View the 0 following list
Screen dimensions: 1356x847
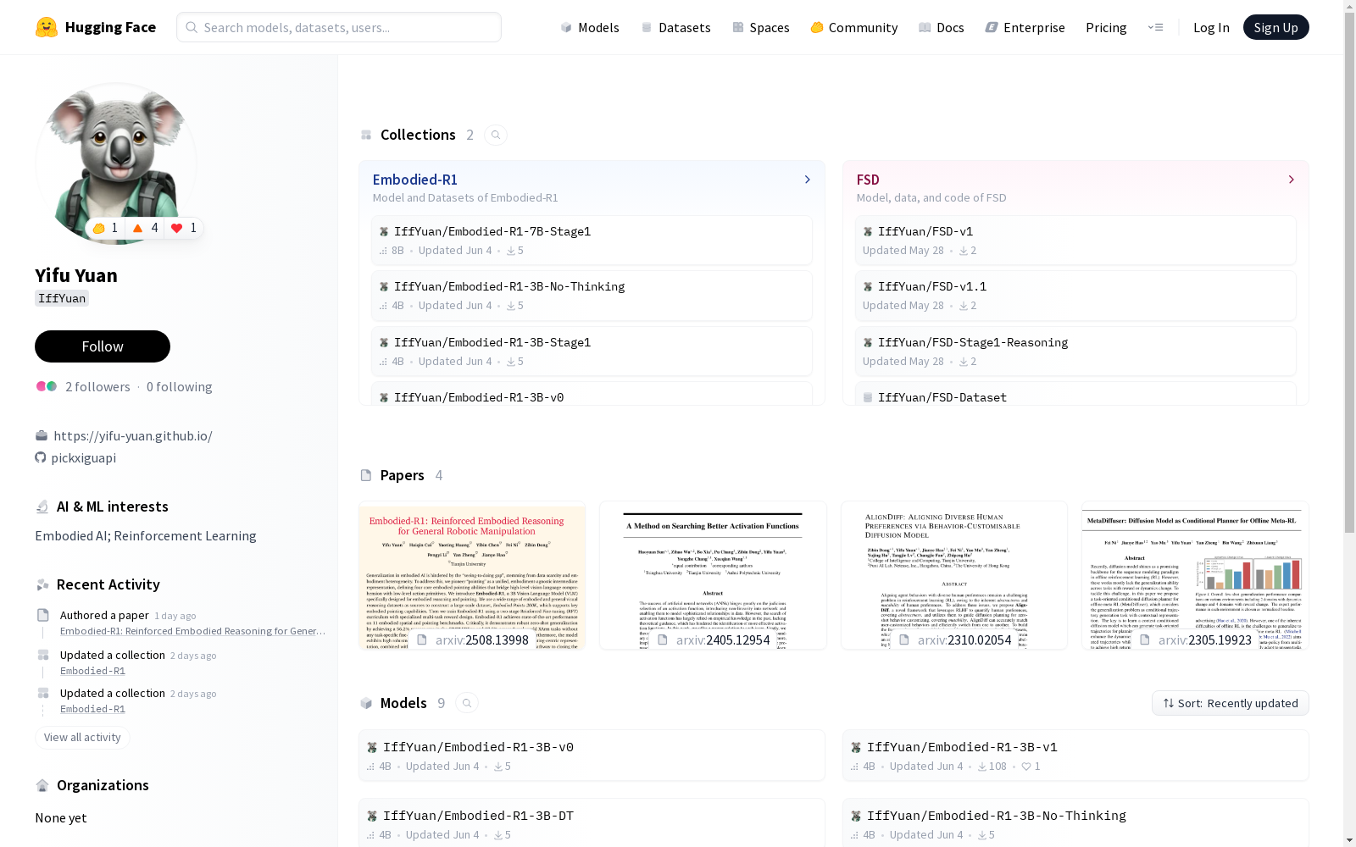click(180, 386)
